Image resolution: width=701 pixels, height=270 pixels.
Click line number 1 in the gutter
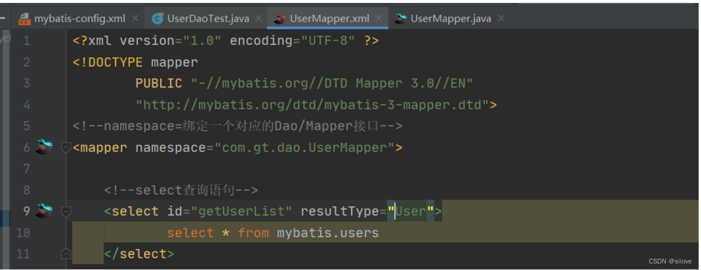pos(27,41)
